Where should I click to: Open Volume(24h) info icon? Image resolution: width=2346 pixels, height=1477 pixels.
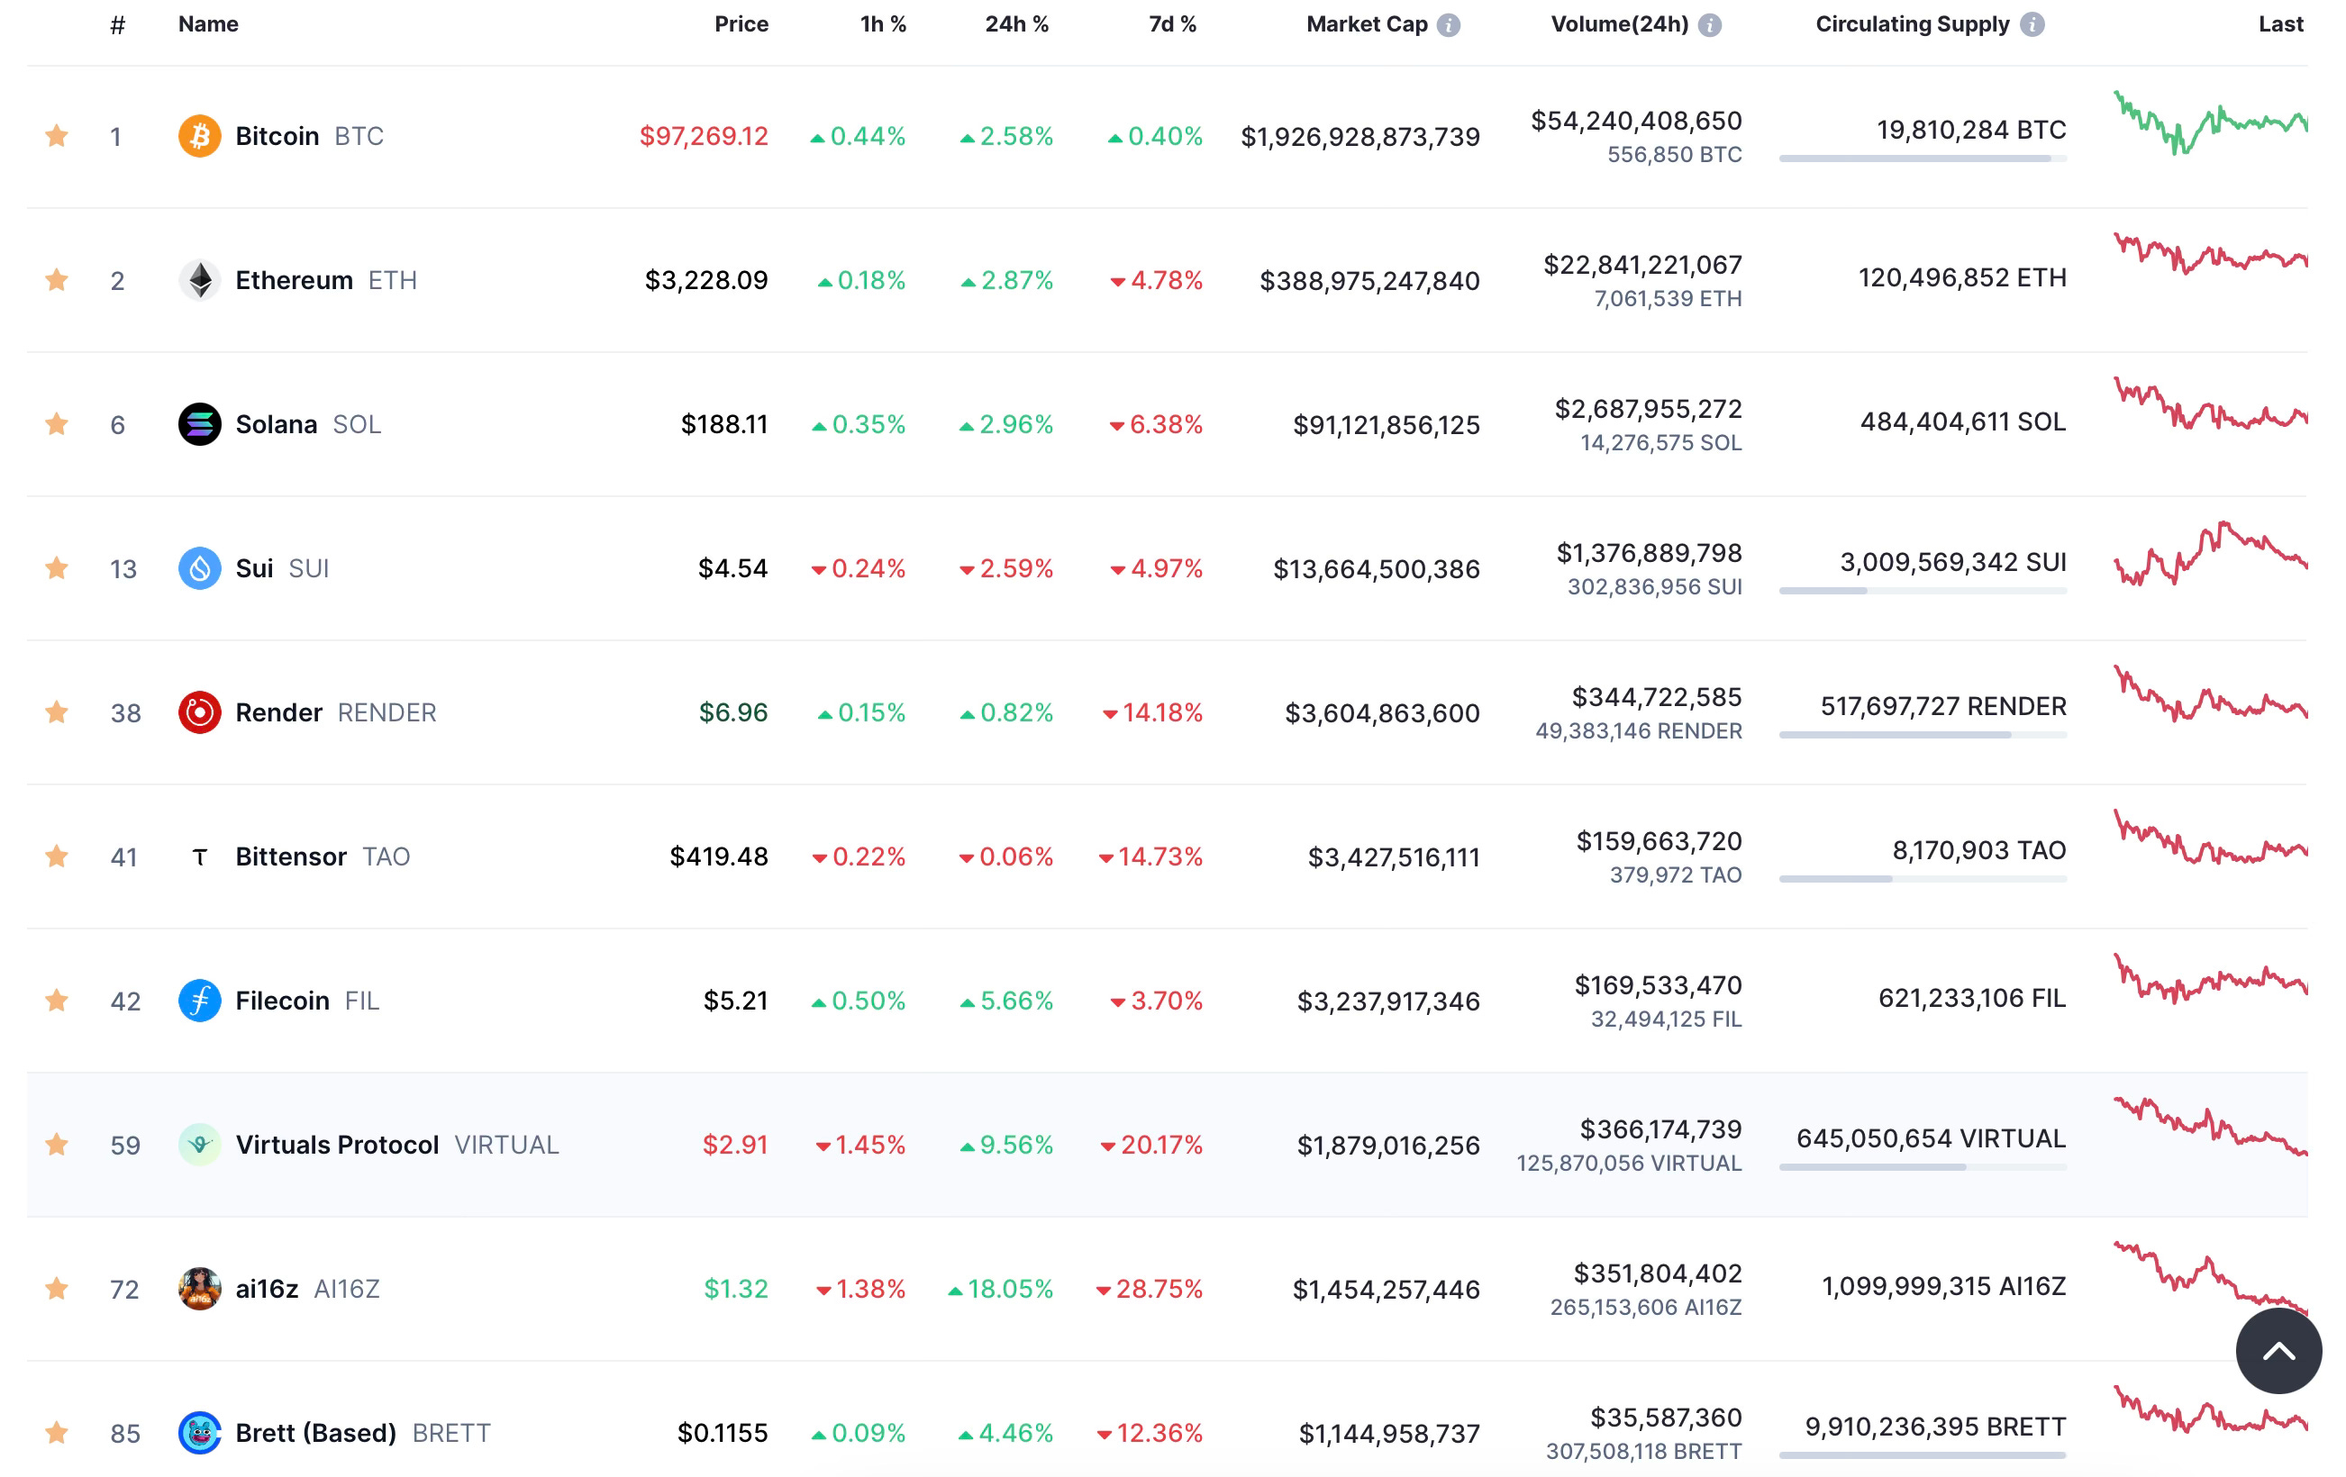[x=1710, y=25]
